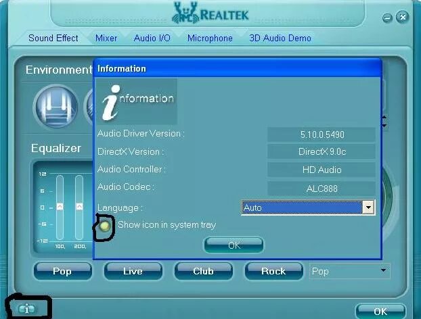Image resolution: width=421 pixels, height=319 pixels.
Task: Open the Audio I/O tab
Action: click(152, 38)
